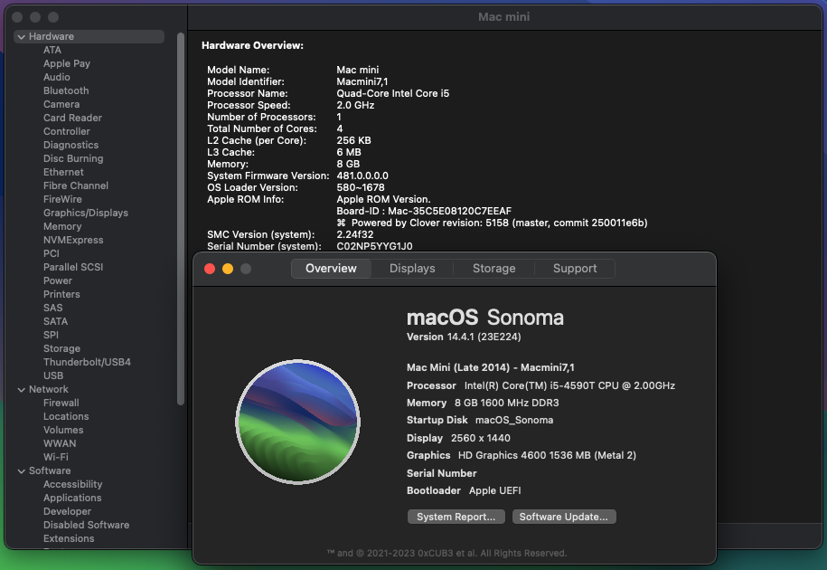The height and width of the screenshot is (570, 827).
Task: Collapse the Hardware section chevron
Action: coord(21,37)
